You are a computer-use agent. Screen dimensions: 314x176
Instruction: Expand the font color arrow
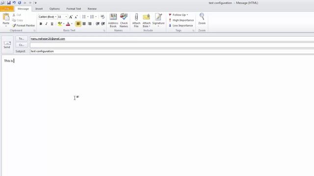72,24
